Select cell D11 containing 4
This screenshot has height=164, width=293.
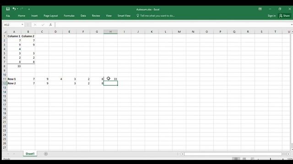point(55,79)
